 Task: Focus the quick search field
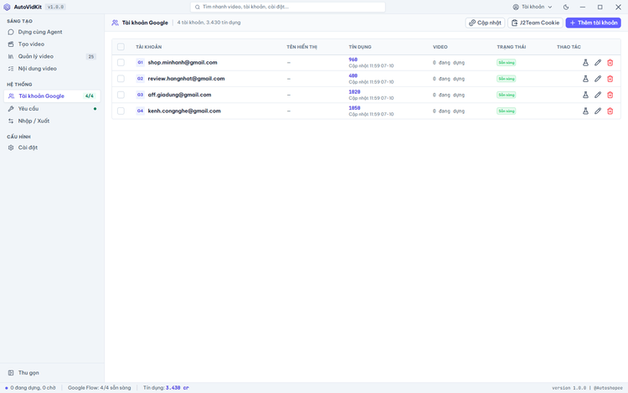pyautogui.click(x=287, y=7)
